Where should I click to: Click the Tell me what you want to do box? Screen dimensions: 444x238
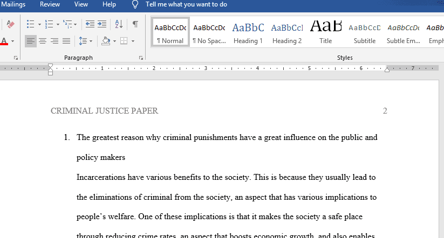(x=186, y=4)
